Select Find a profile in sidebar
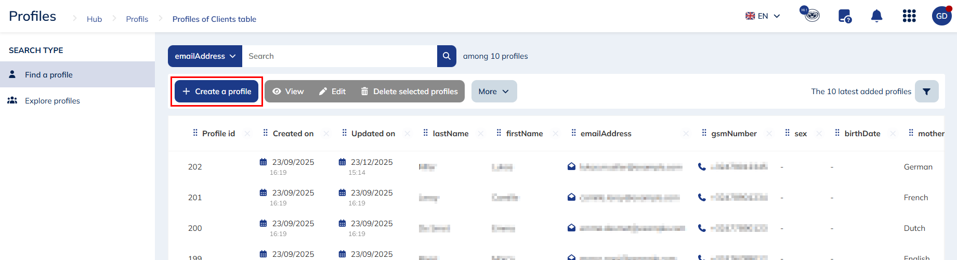The image size is (957, 260). 77,74
